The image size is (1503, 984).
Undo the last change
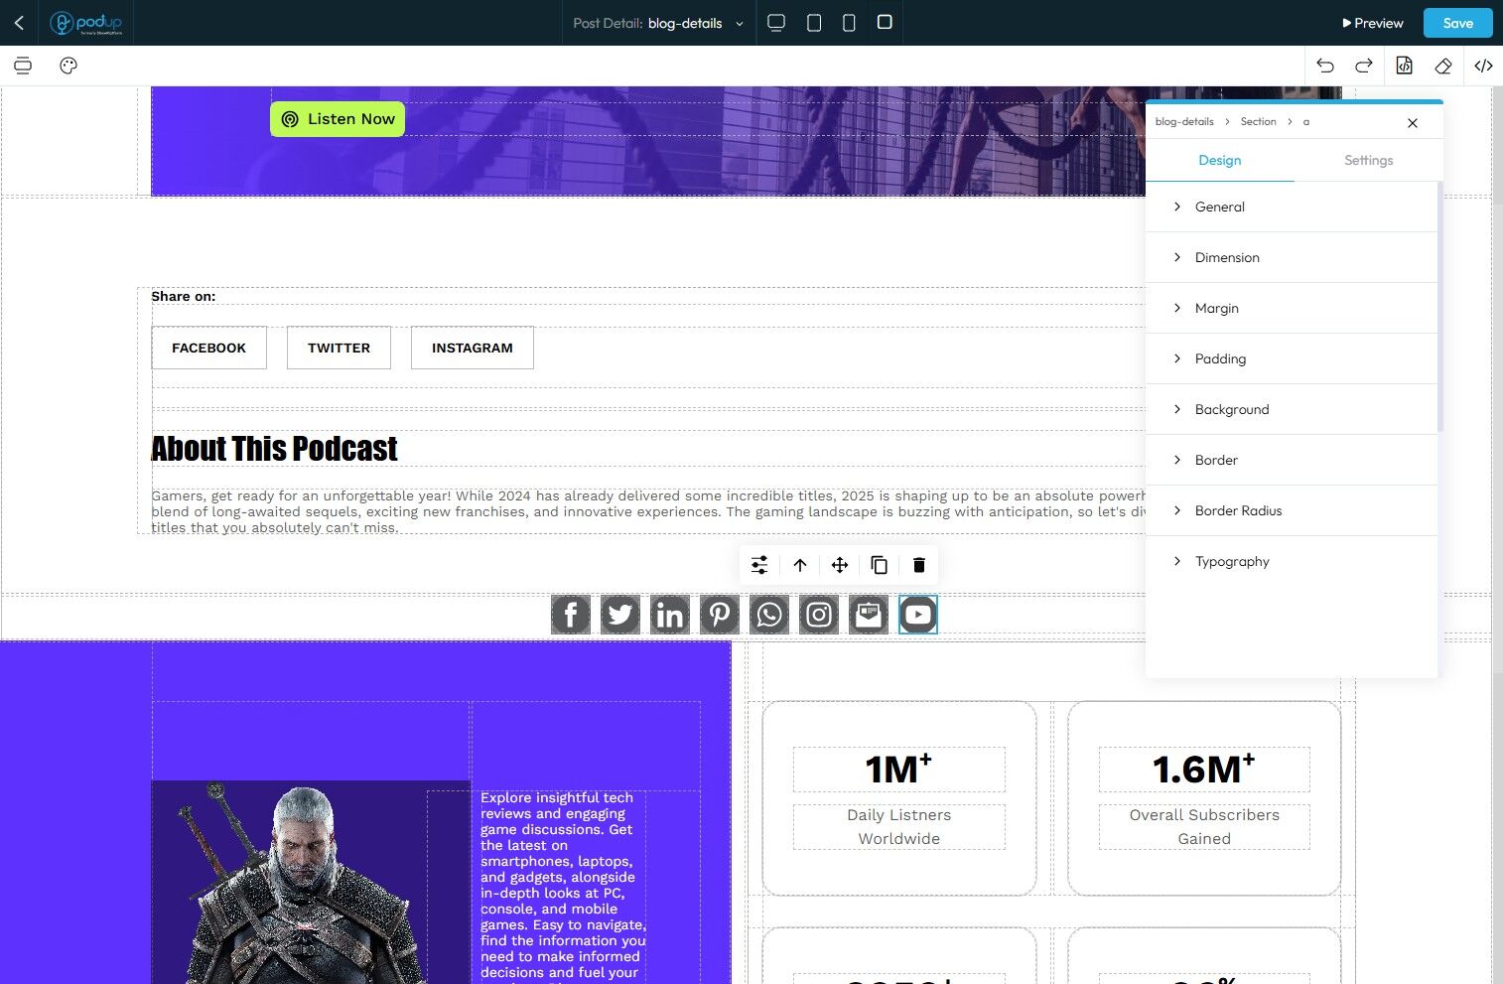[1325, 66]
